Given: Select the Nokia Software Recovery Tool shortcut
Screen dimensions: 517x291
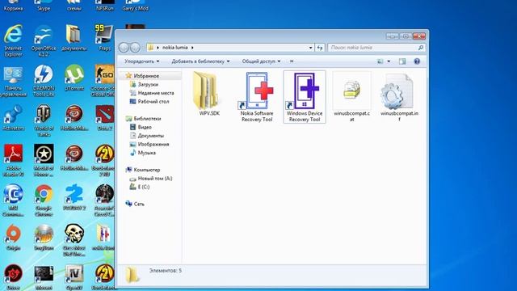Looking at the screenshot, I should click(257, 97).
